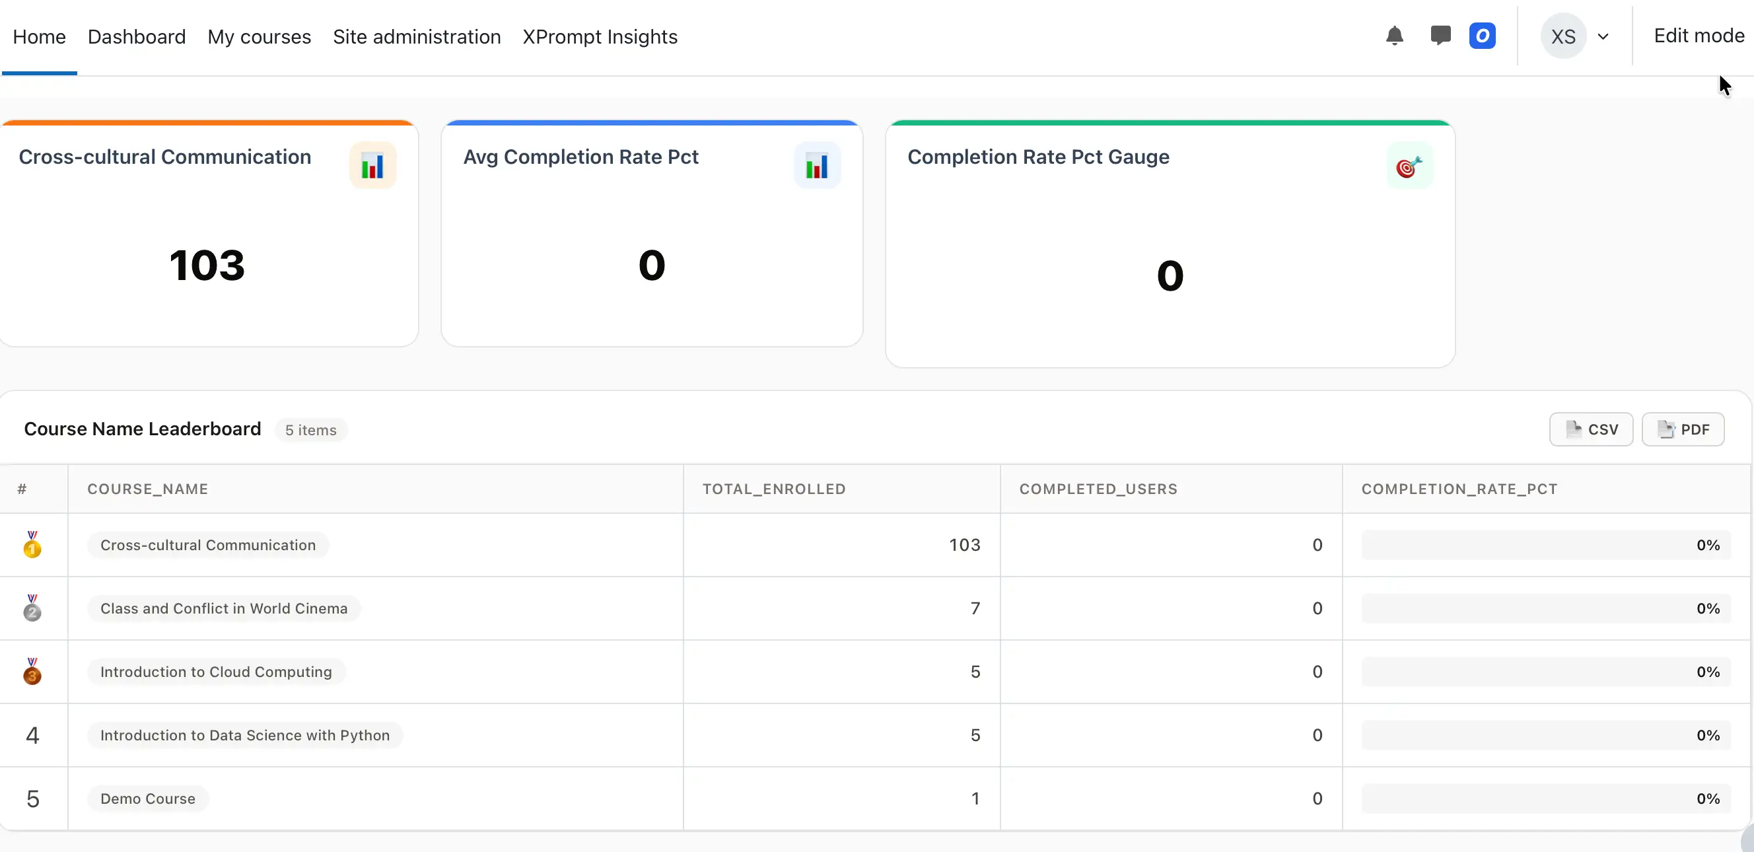1754x852 pixels.
Task: Click the XS user avatar
Action: click(1563, 36)
